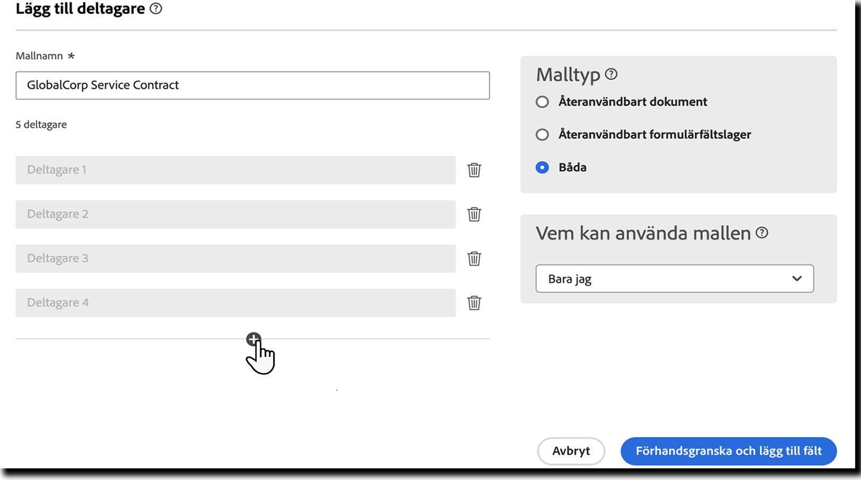This screenshot has height=480, width=861.
Task: Remove Deltagare 2 using its trash icon
Action: (474, 214)
